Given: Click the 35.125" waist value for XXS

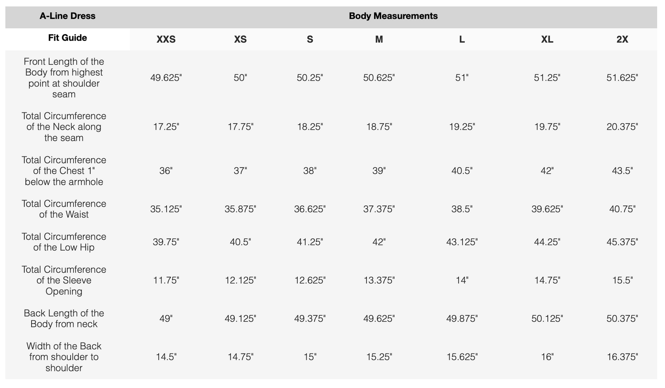Looking at the screenshot, I should point(166,209).
